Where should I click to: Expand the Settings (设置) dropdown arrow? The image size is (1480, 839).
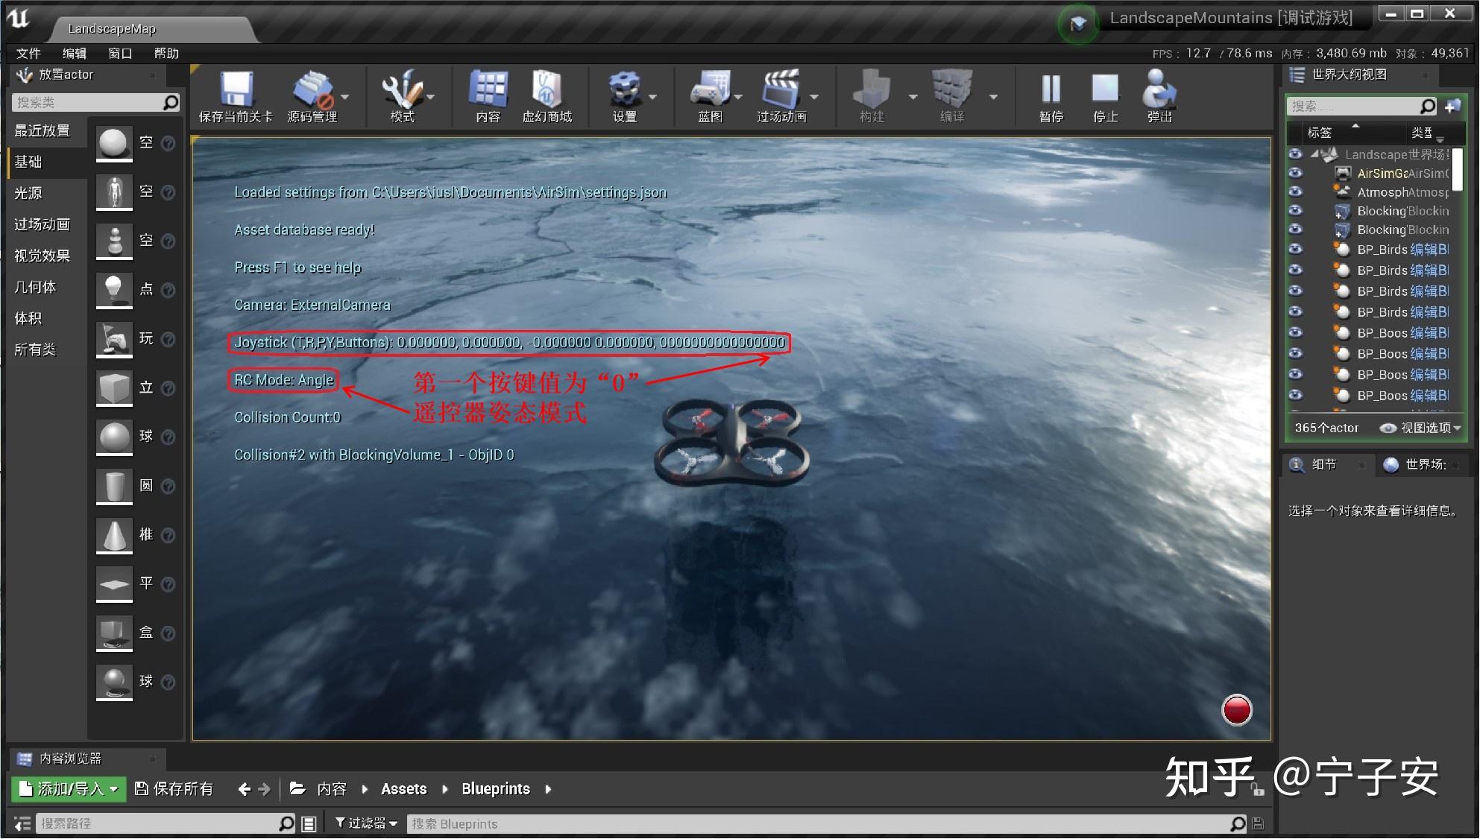[653, 97]
